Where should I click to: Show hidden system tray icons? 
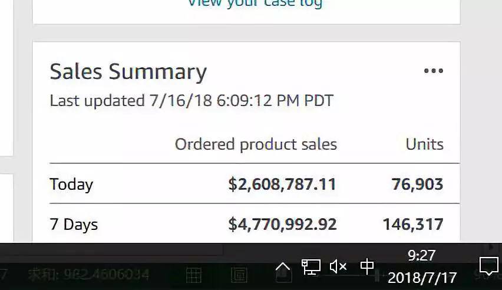[283, 267]
